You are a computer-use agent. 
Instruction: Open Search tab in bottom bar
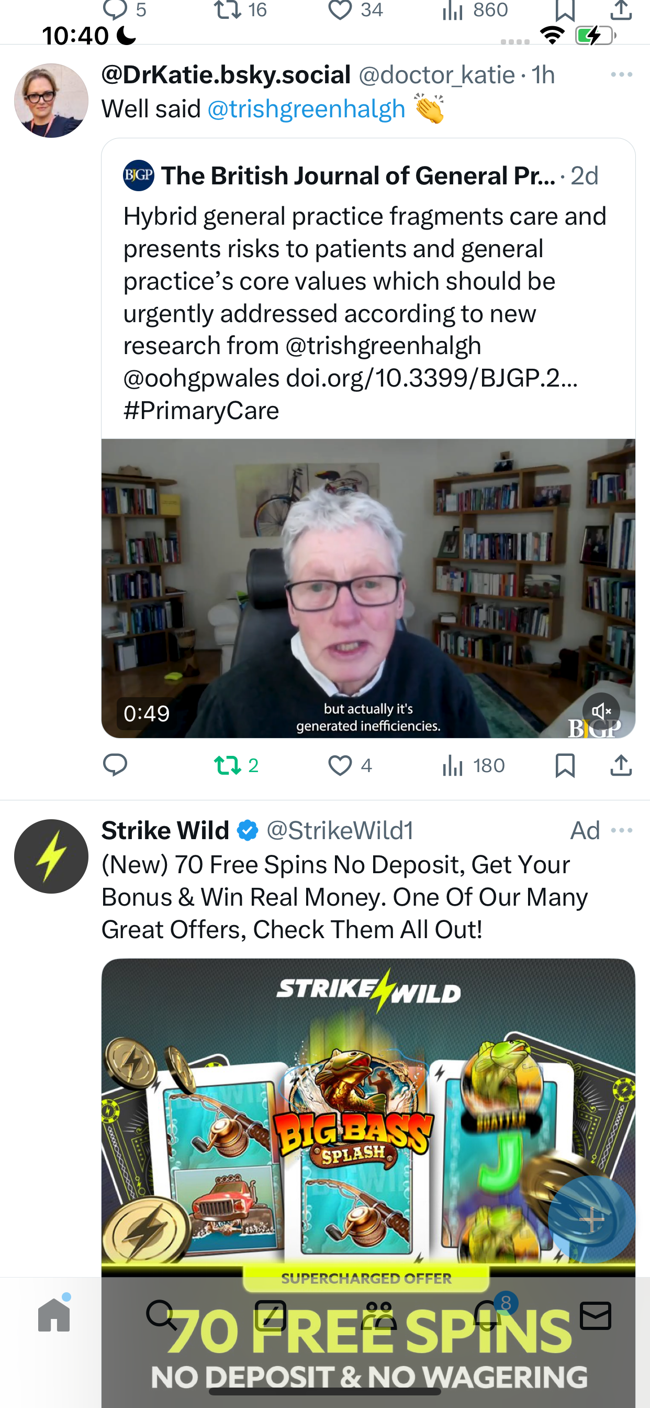coord(162,1315)
